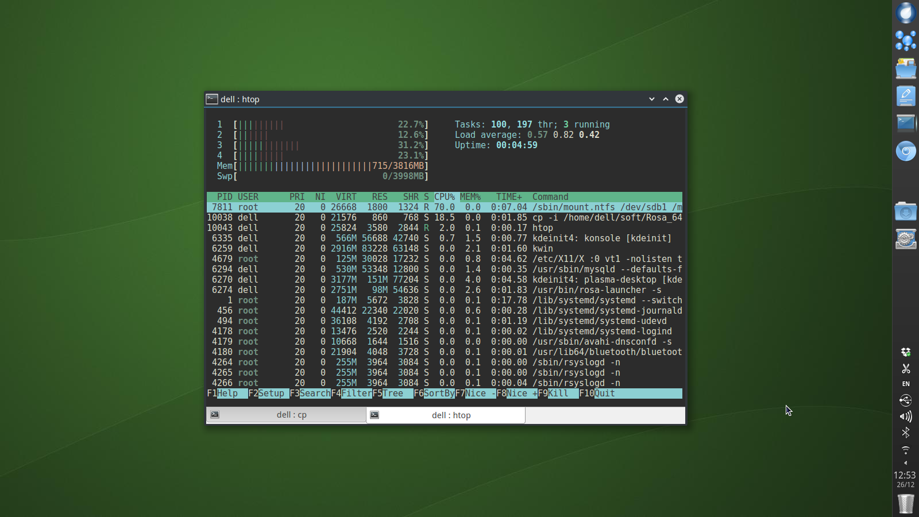This screenshot has height=517, width=919.
Task: Open the system settings gear icon
Action: (906, 239)
